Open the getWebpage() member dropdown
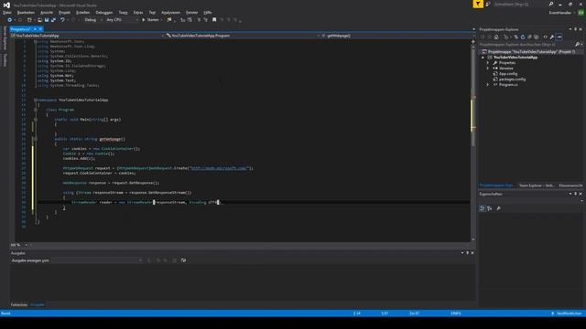The width and height of the screenshot is (586, 329). (x=397, y=36)
